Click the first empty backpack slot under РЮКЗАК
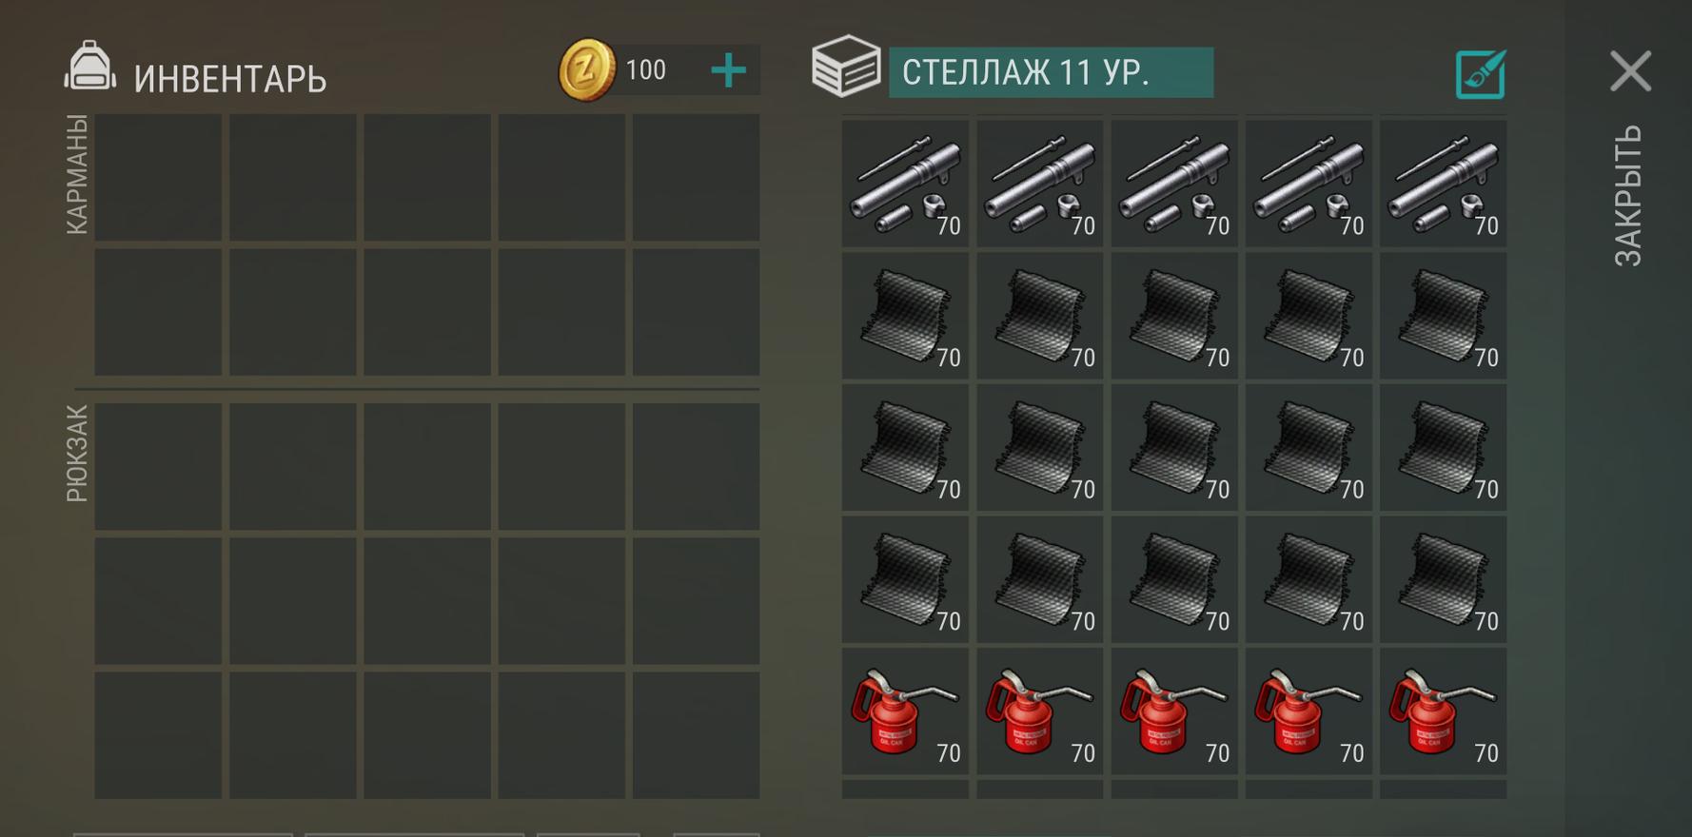 158,466
